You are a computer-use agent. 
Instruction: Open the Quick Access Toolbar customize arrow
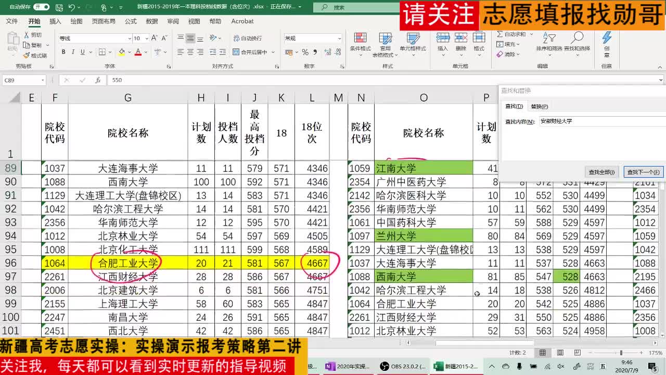coord(121,7)
